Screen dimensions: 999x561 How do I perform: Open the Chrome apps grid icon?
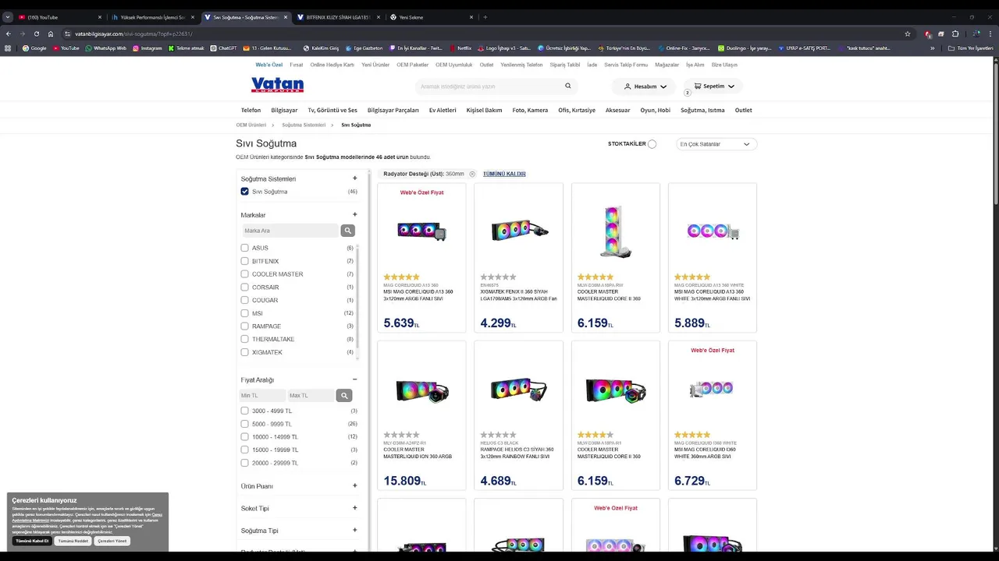click(x=8, y=48)
